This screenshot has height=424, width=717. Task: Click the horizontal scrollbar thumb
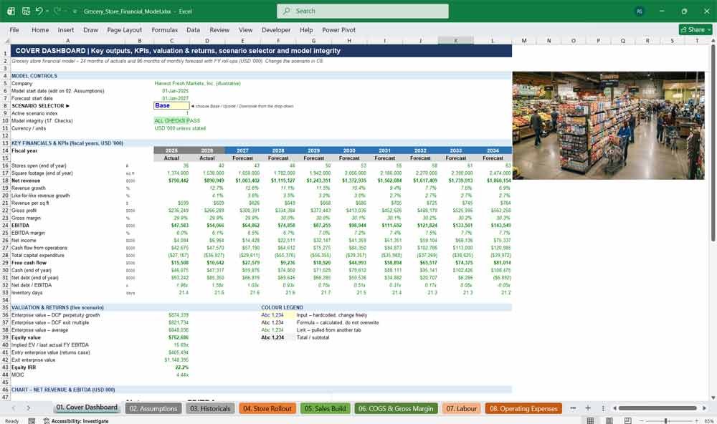tap(657, 408)
